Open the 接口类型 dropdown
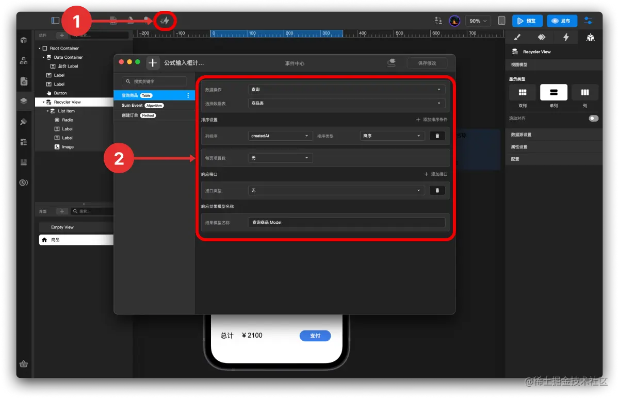 336,190
